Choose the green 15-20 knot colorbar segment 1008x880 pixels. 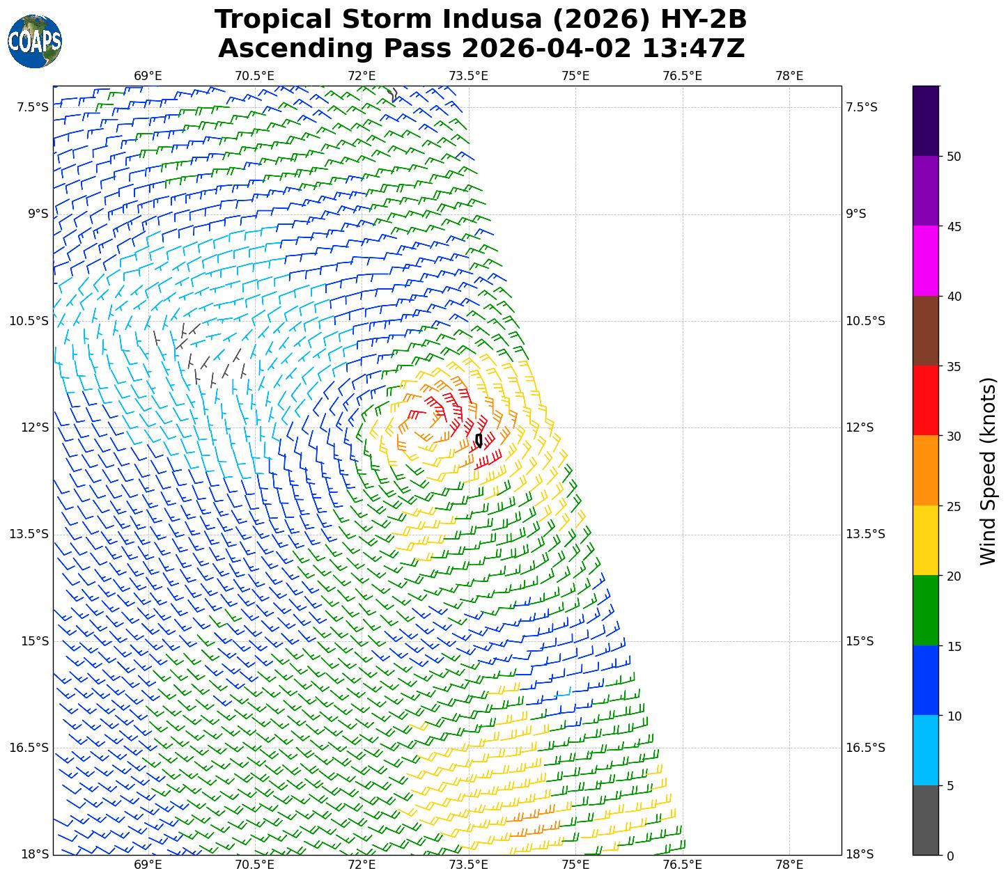926,611
